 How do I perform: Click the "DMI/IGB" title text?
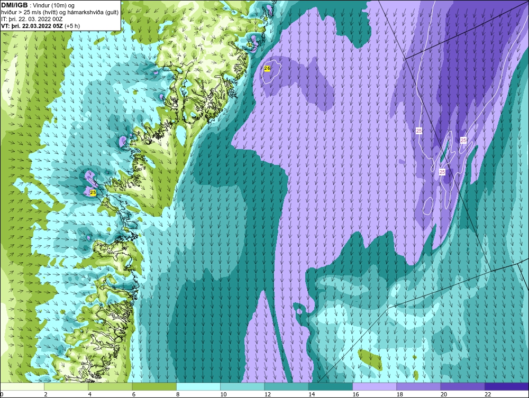point(14,5)
